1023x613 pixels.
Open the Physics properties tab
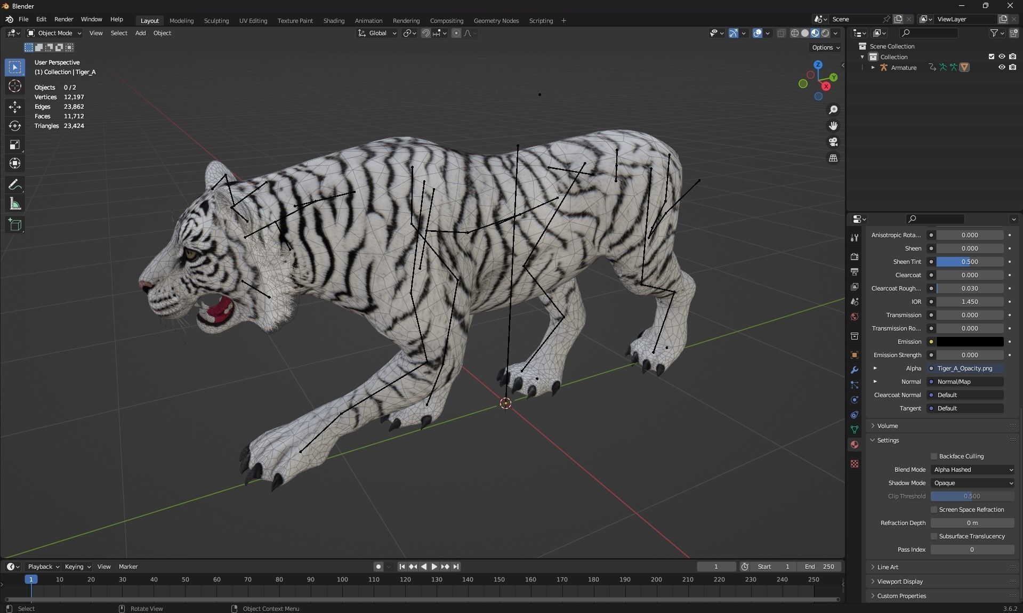coord(855,400)
